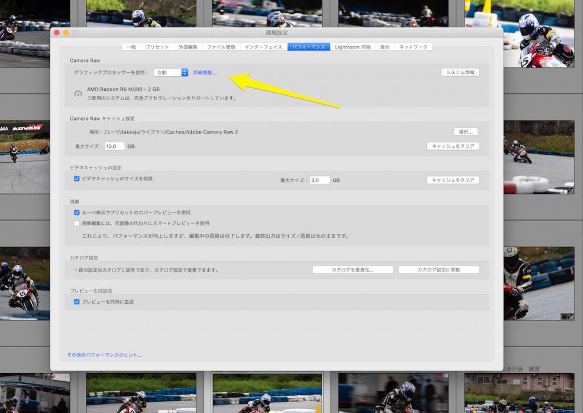Click 選択... to choose cache location
The image size is (583, 413).
[x=466, y=131]
